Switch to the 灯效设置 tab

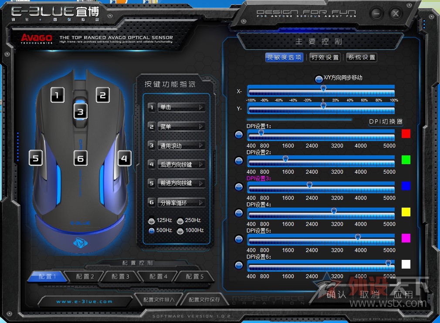point(325,57)
